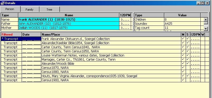
Task: Click the Value column header
Action: tap(182, 15)
